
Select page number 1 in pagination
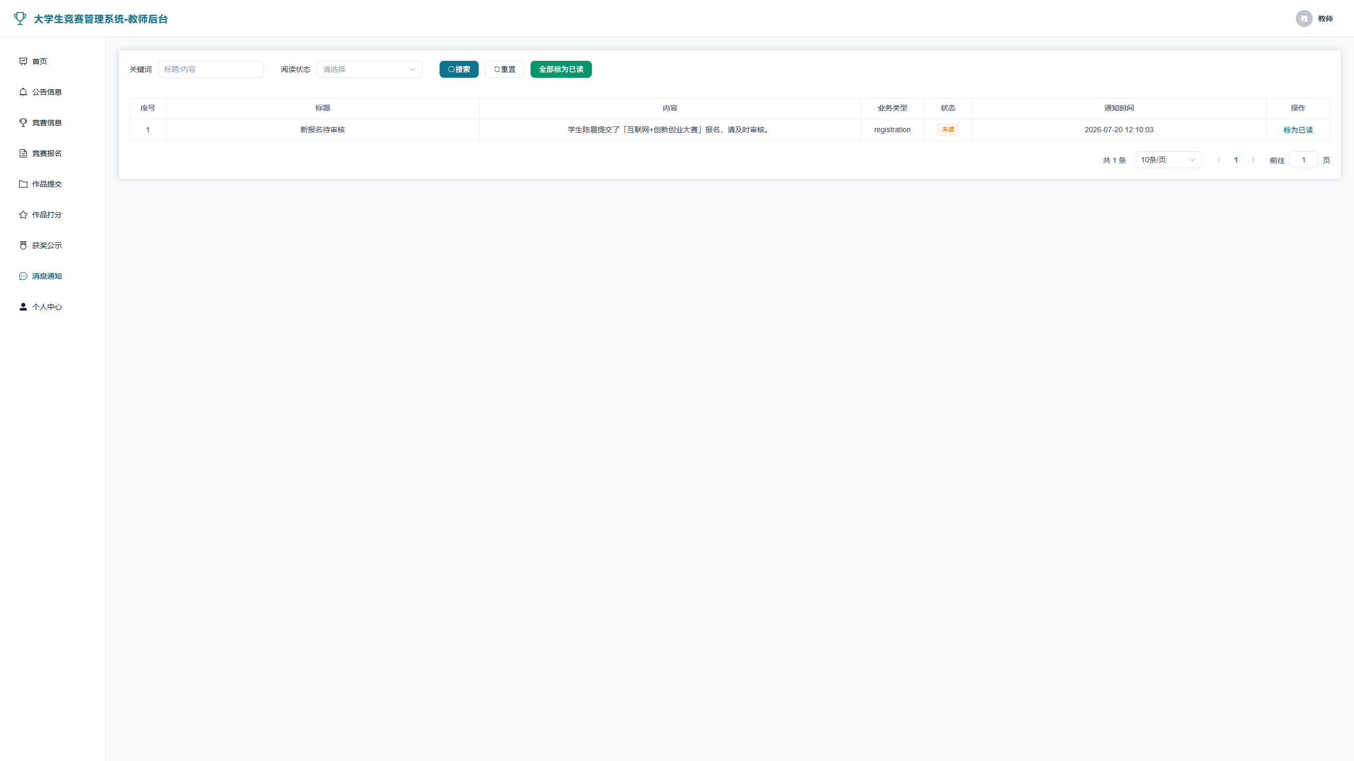(1236, 160)
